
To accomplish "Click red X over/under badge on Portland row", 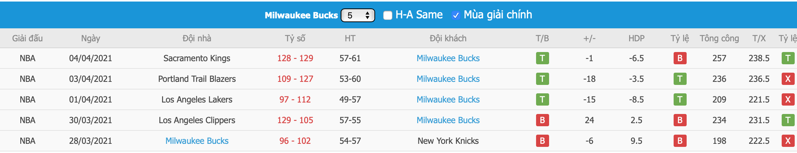I will [x=788, y=79].
